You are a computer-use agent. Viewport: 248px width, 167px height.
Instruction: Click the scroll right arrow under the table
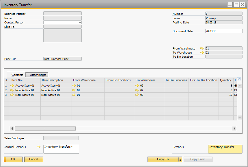[x=235, y=129]
